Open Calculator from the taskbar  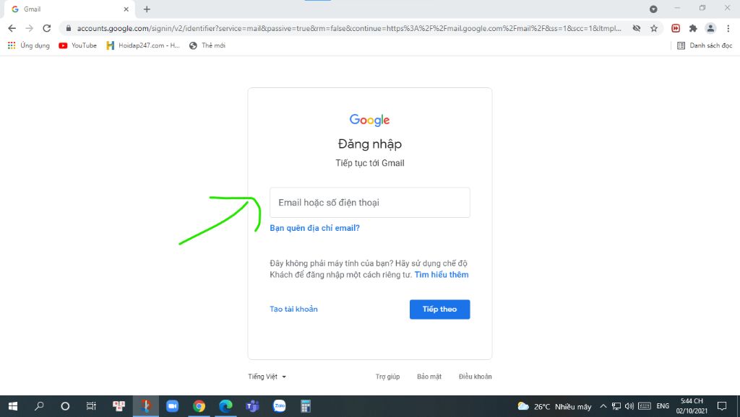click(x=306, y=406)
